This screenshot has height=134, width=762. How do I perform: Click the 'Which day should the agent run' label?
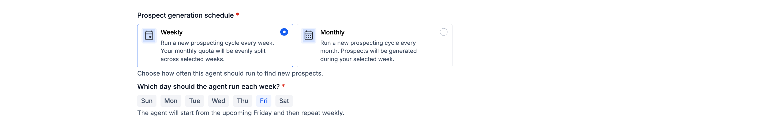pyautogui.click(x=208, y=86)
